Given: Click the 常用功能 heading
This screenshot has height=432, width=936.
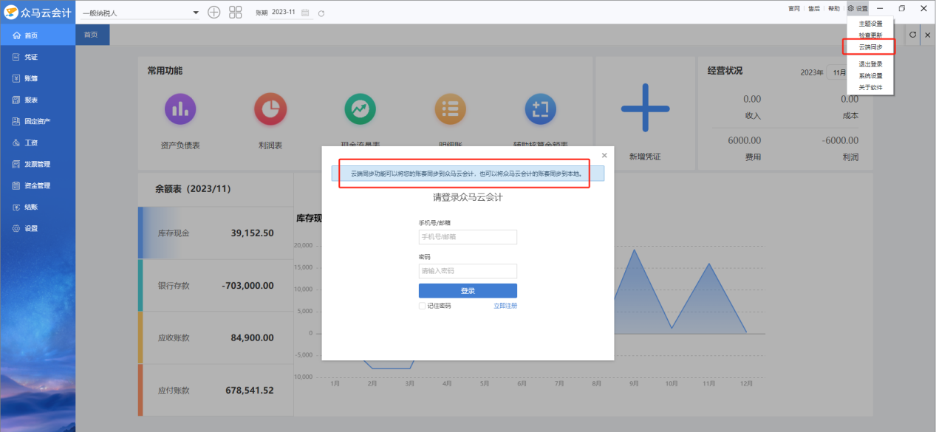Looking at the screenshot, I should [x=165, y=71].
